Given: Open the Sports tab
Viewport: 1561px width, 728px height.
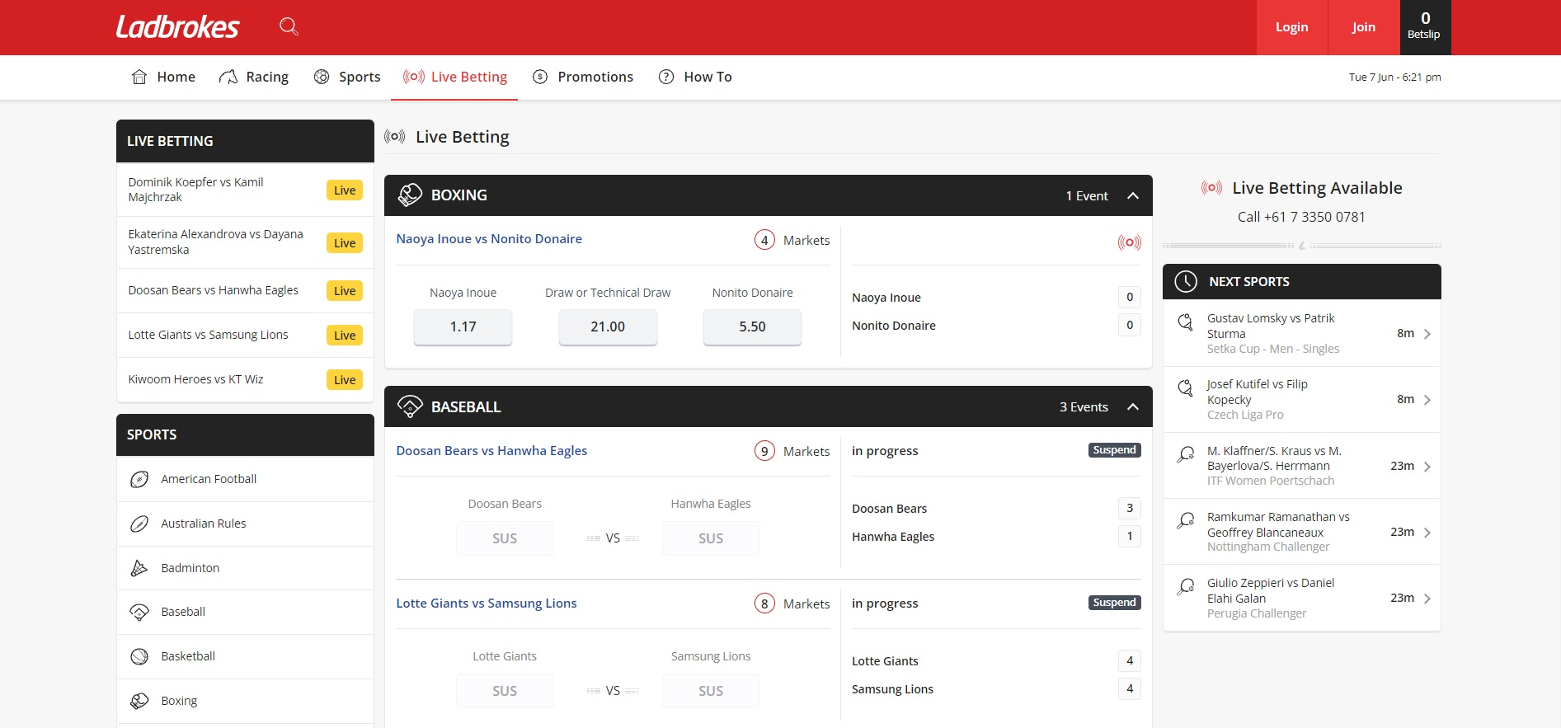Looking at the screenshot, I should (347, 77).
